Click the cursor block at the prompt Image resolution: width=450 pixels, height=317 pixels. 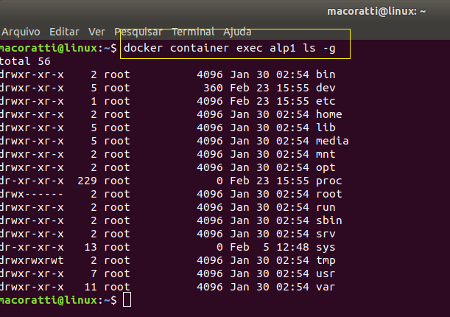click(x=127, y=300)
